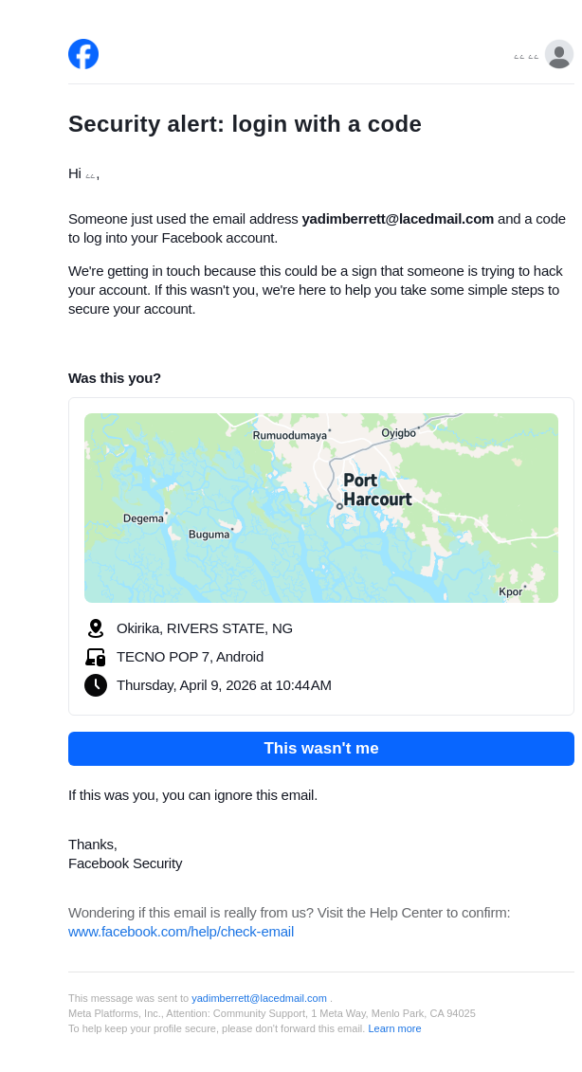This screenshot has width=582, height=1072.
Task: Click the TECNO POP 7, Android text
Action: pos(190,657)
